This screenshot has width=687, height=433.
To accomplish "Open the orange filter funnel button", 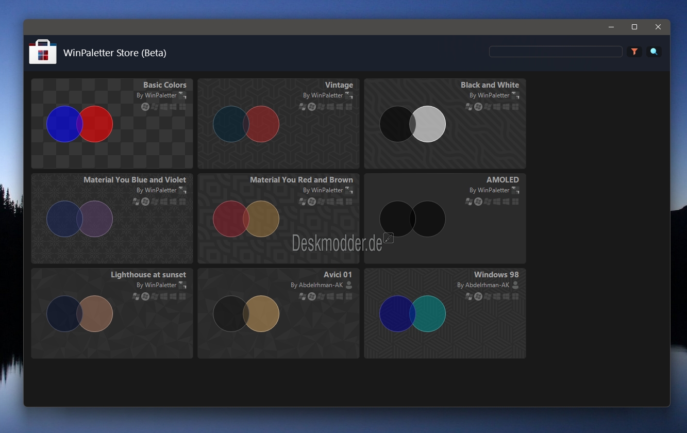I will (634, 52).
